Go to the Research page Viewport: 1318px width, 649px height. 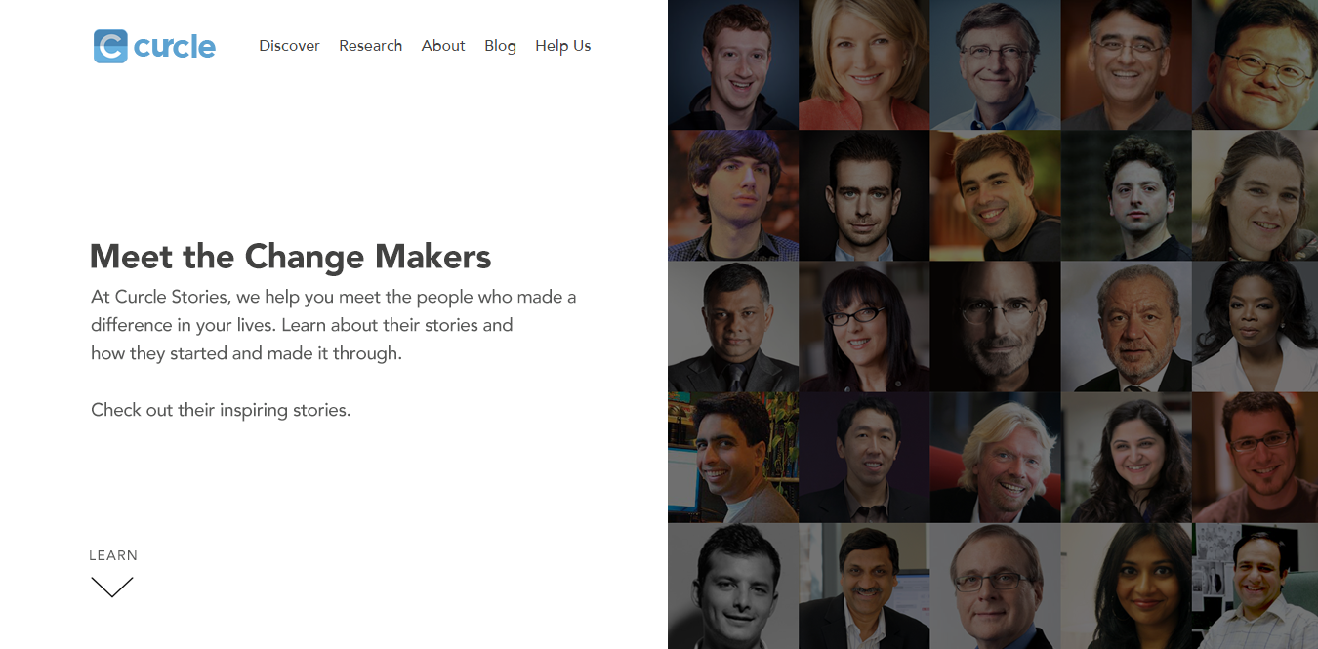point(370,46)
